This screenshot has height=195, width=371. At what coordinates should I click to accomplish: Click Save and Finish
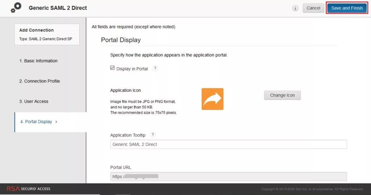click(347, 8)
